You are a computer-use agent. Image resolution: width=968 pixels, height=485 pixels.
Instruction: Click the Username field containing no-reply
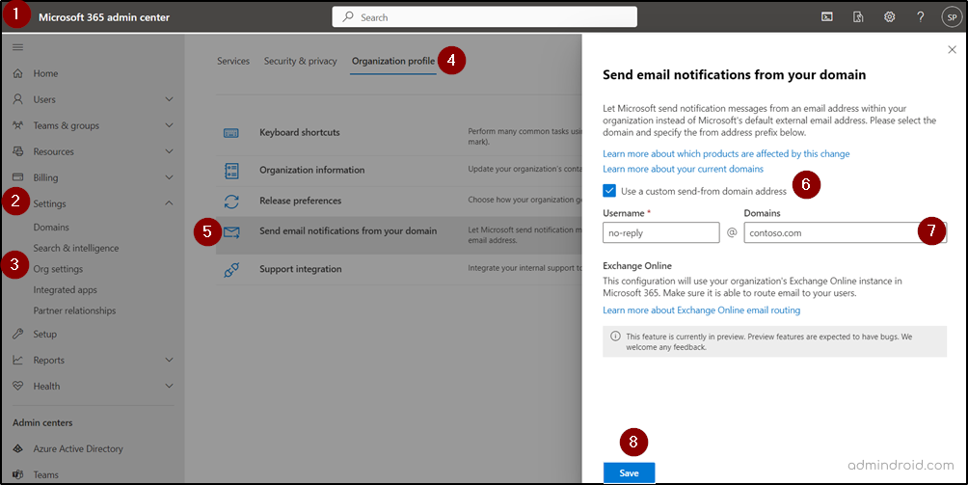click(661, 232)
